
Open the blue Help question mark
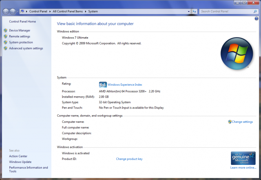coord(257,18)
